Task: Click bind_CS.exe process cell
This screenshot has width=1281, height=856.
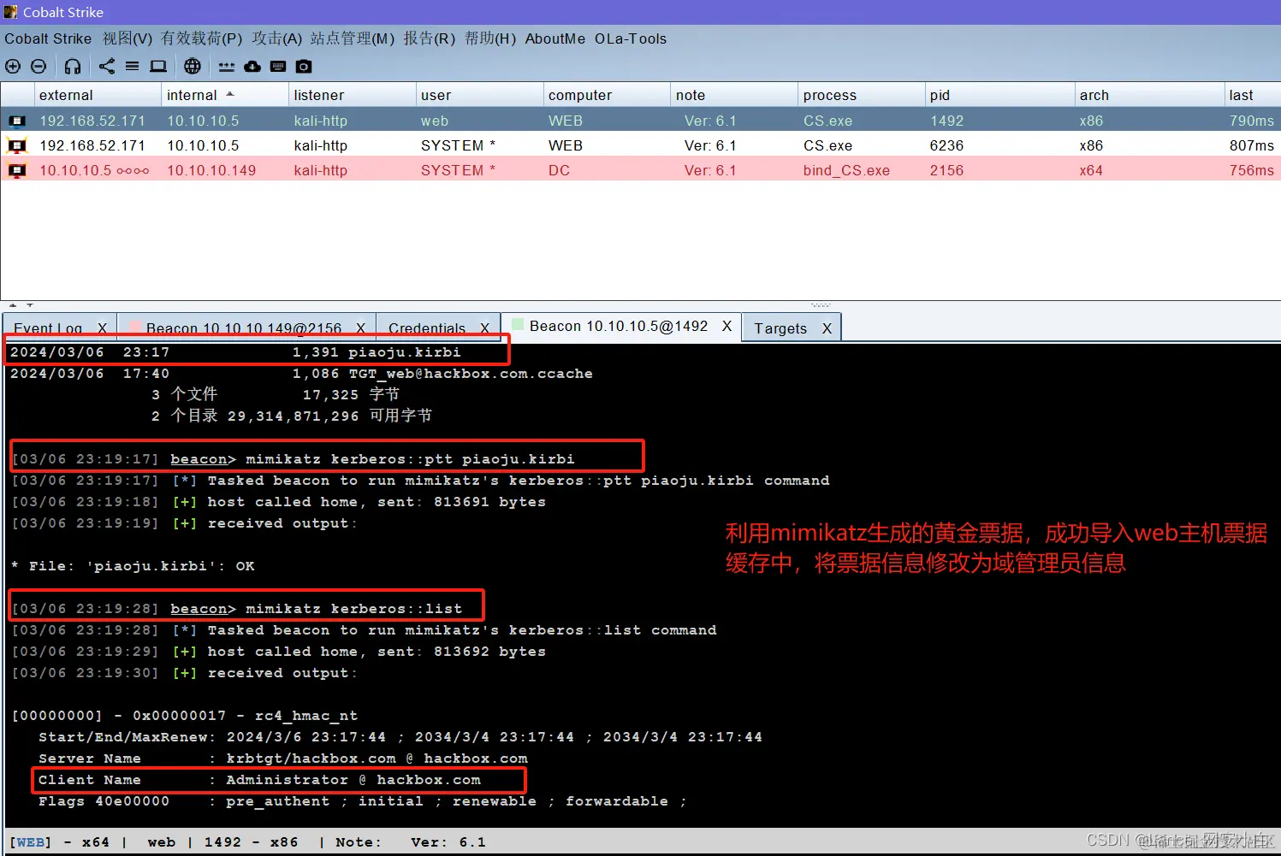Action: click(x=846, y=170)
